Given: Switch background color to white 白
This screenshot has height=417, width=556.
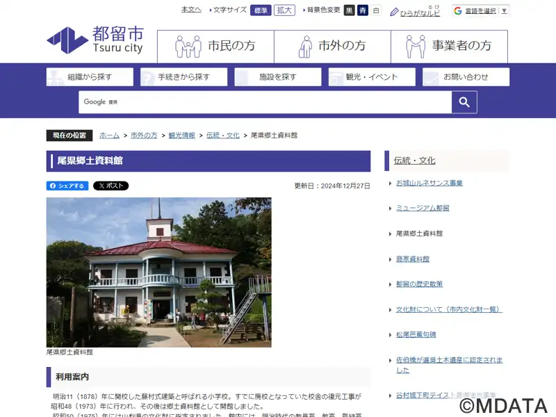Looking at the screenshot, I should (376, 10).
